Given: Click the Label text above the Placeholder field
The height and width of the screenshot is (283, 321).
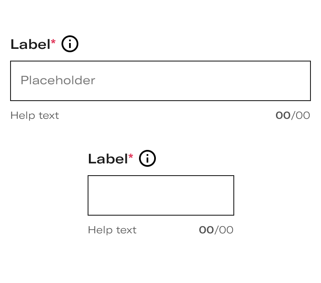Looking at the screenshot, I should point(30,44).
